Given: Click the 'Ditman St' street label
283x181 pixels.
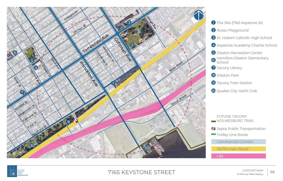Looking at the screenshot, I should click(79, 29).
